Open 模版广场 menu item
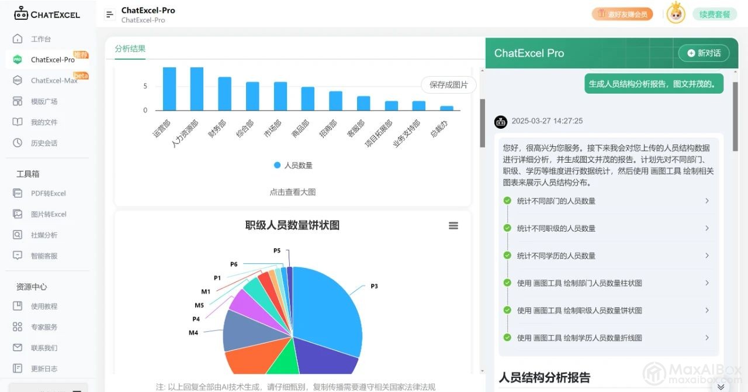 pyautogui.click(x=44, y=101)
